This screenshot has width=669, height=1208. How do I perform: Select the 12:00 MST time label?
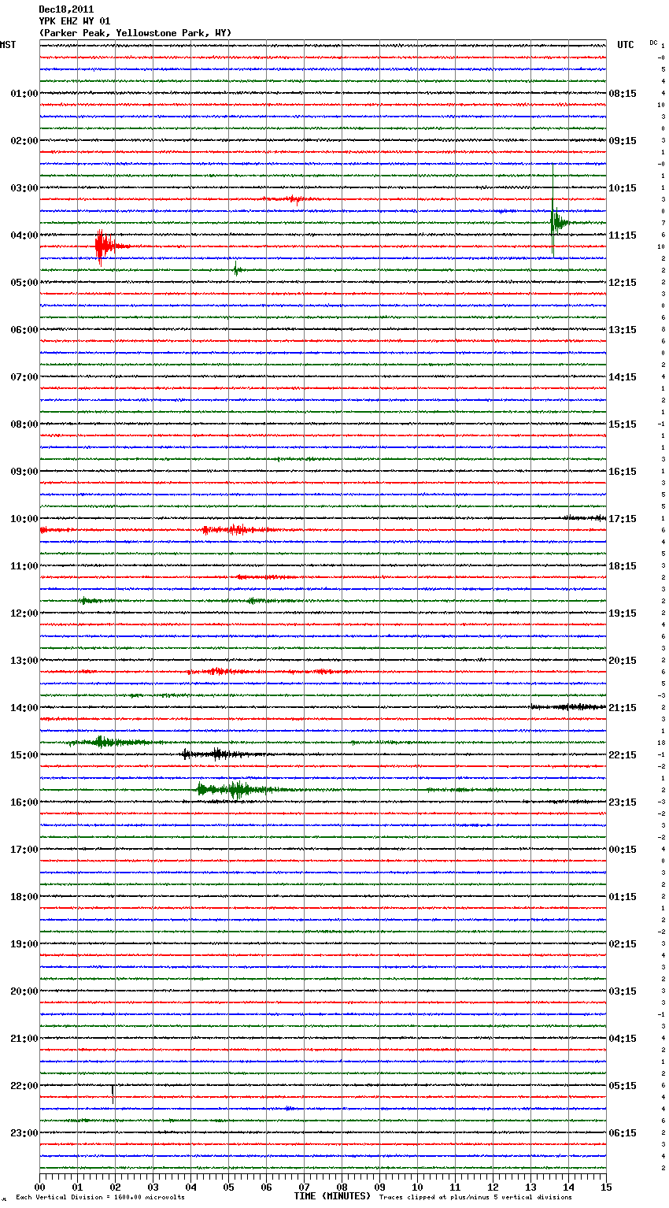coord(24,613)
